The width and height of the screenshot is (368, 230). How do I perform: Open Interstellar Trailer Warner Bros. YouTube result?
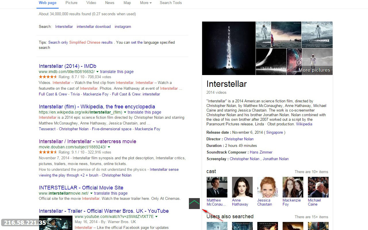(x=104, y=211)
